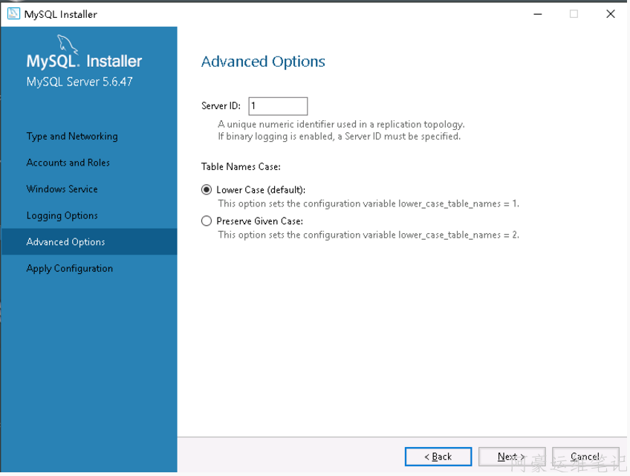630x476 pixels.
Task: Click the Advanced Options page heading
Action: pyautogui.click(x=263, y=62)
